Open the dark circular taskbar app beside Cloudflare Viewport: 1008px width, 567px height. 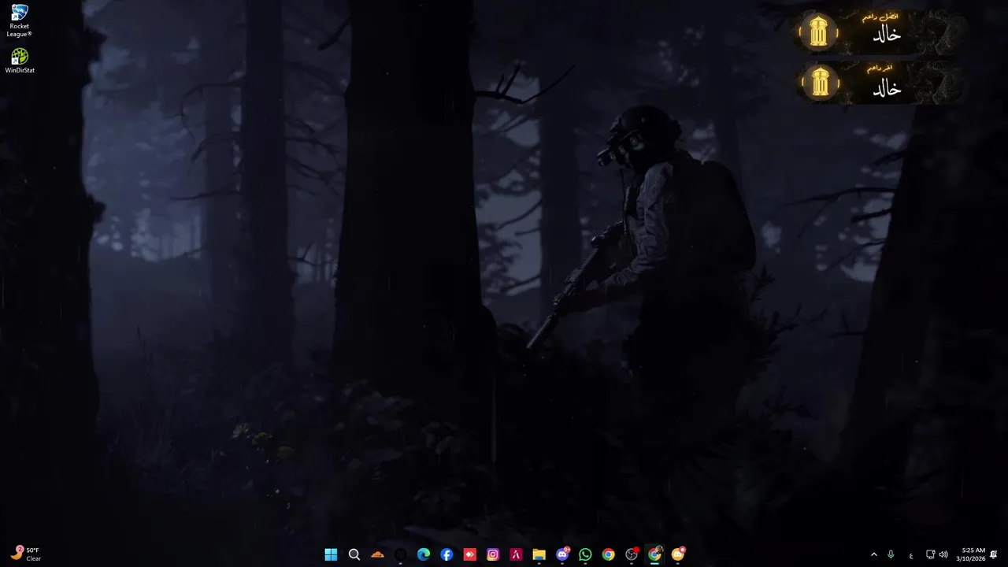click(400, 554)
